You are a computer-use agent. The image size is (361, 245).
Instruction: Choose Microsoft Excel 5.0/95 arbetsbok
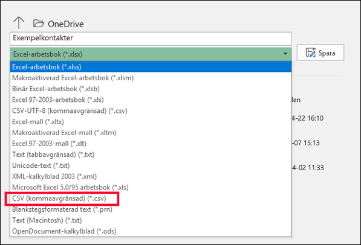click(x=151, y=187)
